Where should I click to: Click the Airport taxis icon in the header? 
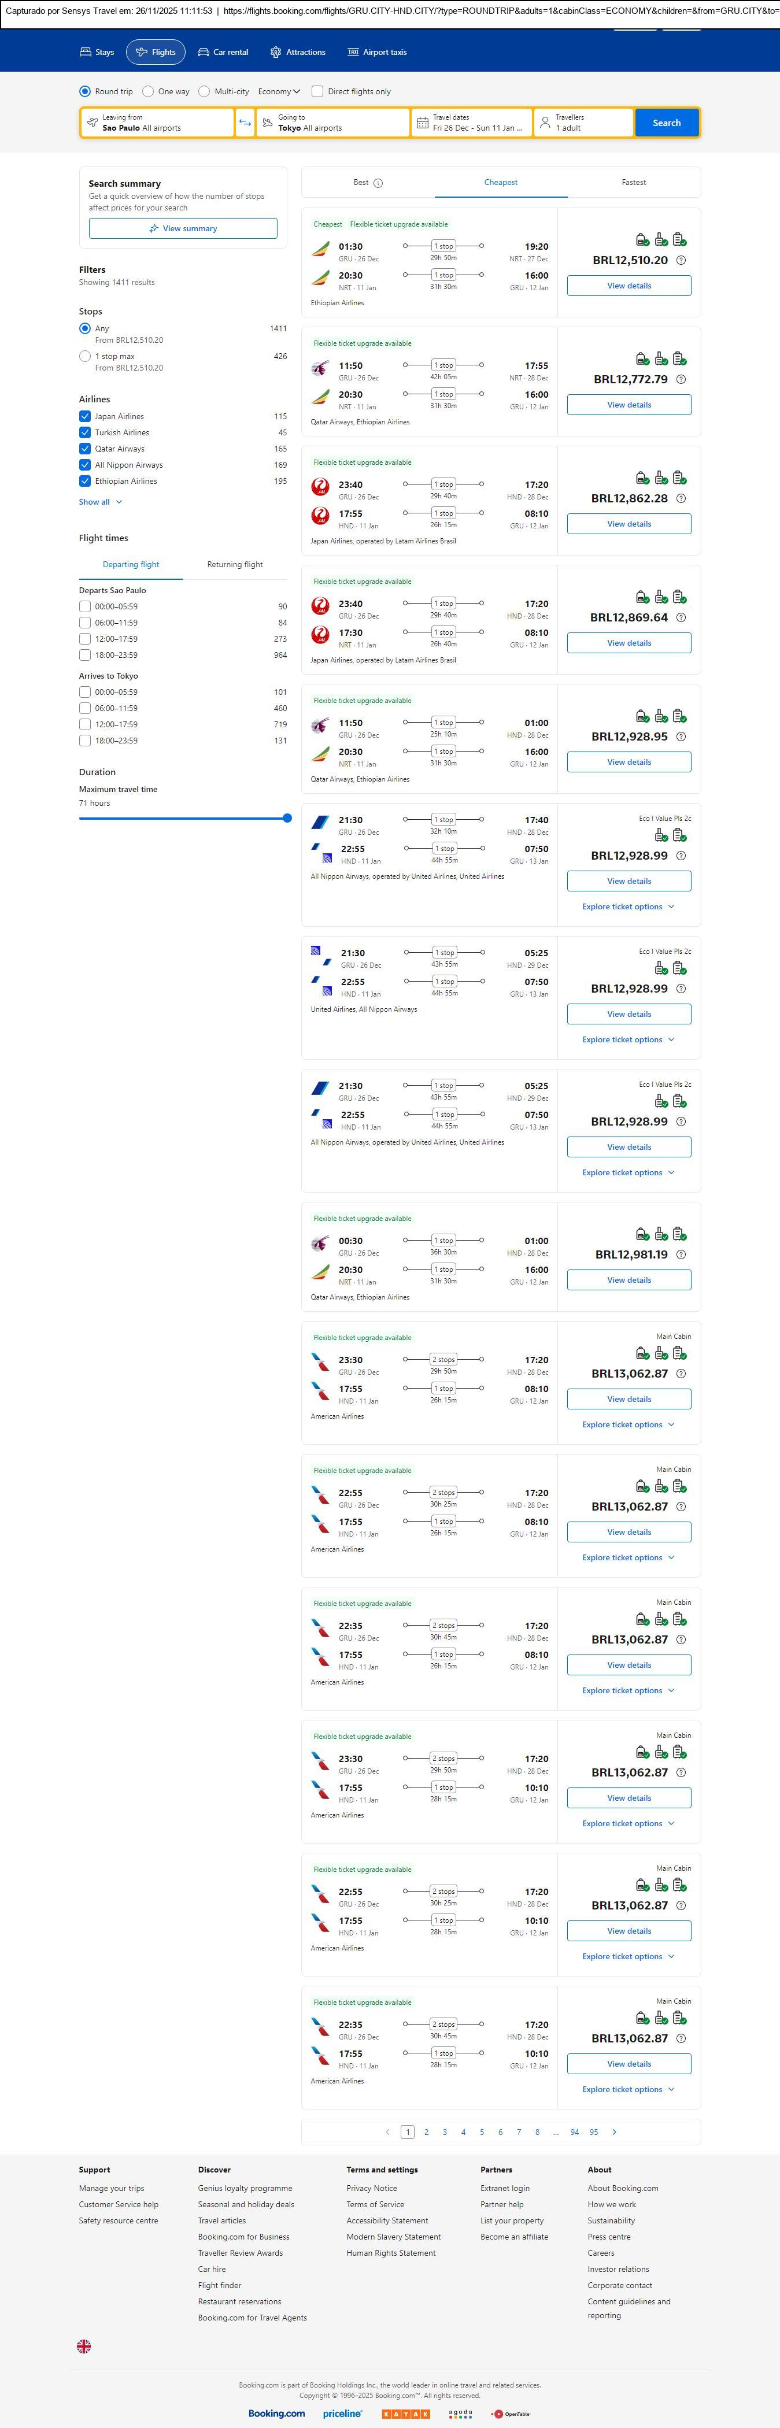[x=353, y=53]
